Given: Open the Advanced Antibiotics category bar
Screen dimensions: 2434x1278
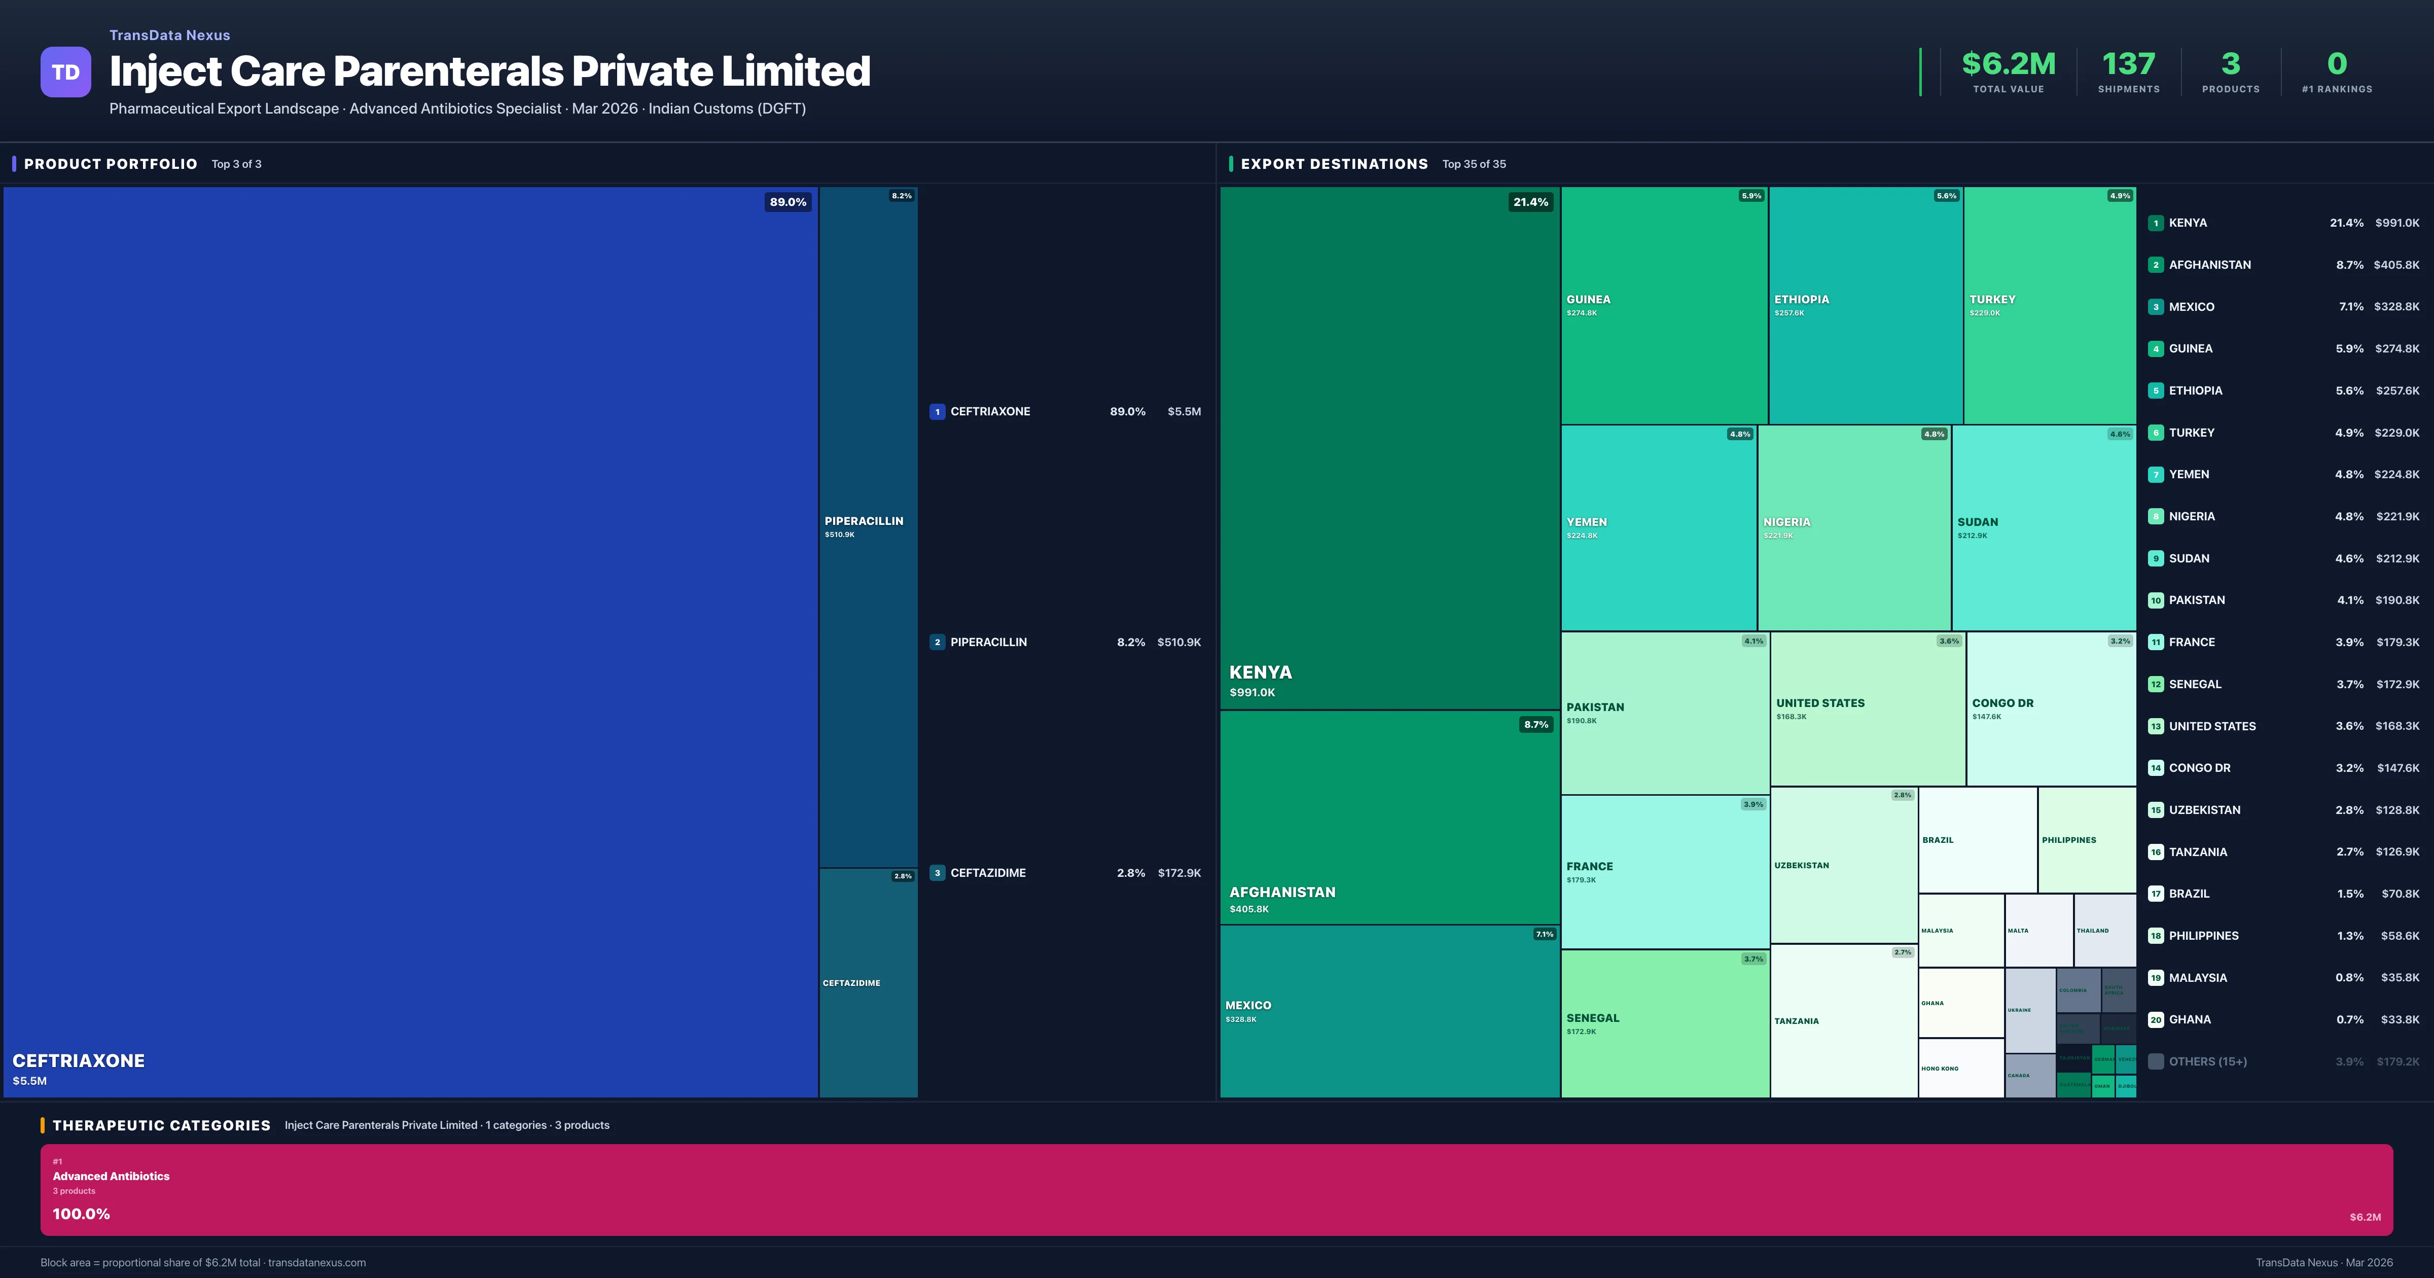Looking at the screenshot, I should click(1216, 1189).
